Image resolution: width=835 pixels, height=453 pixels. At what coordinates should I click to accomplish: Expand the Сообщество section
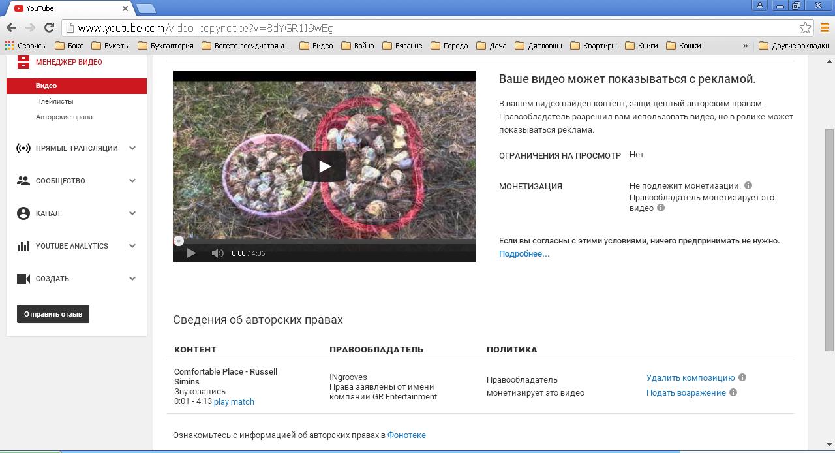pyautogui.click(x=132, y=181)
